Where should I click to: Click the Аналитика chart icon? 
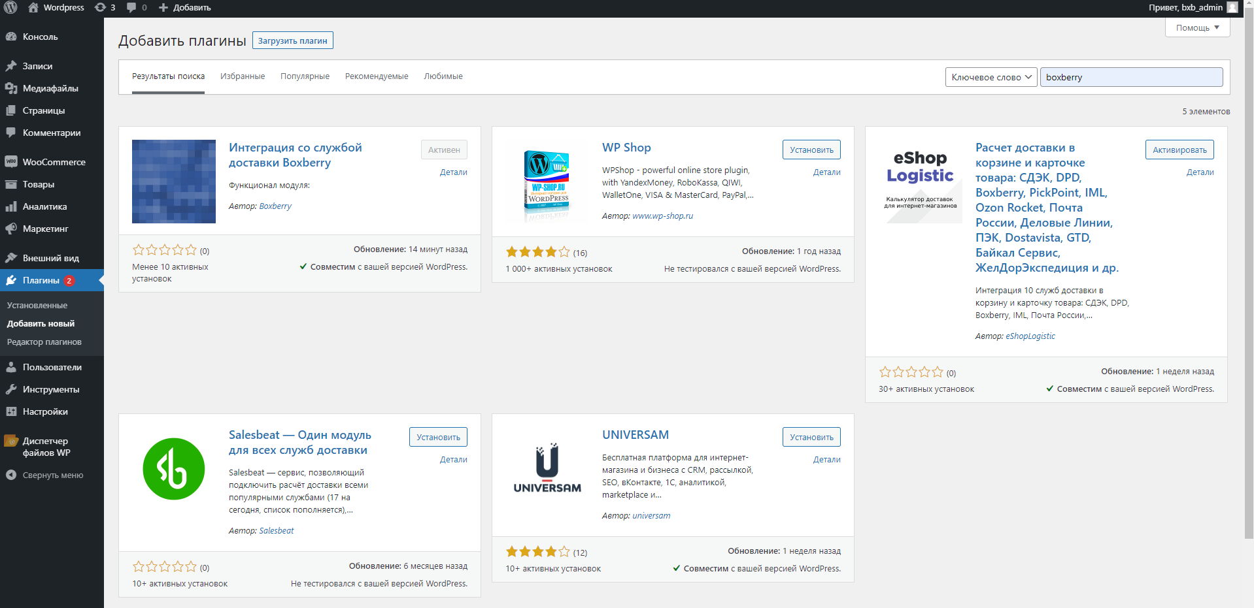coord(11,206)
